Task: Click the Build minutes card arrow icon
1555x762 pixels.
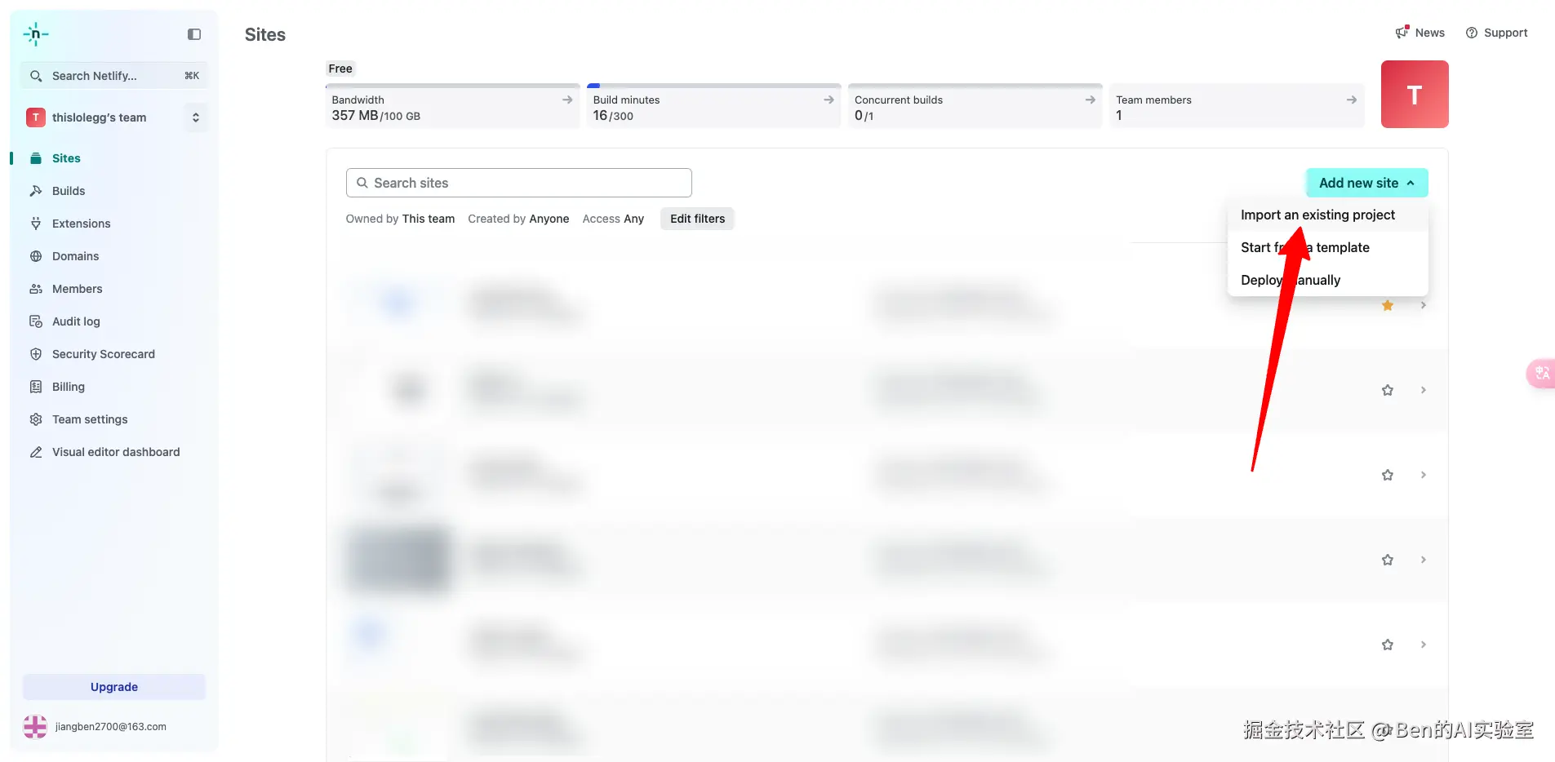Action: (x=829, y=100)
